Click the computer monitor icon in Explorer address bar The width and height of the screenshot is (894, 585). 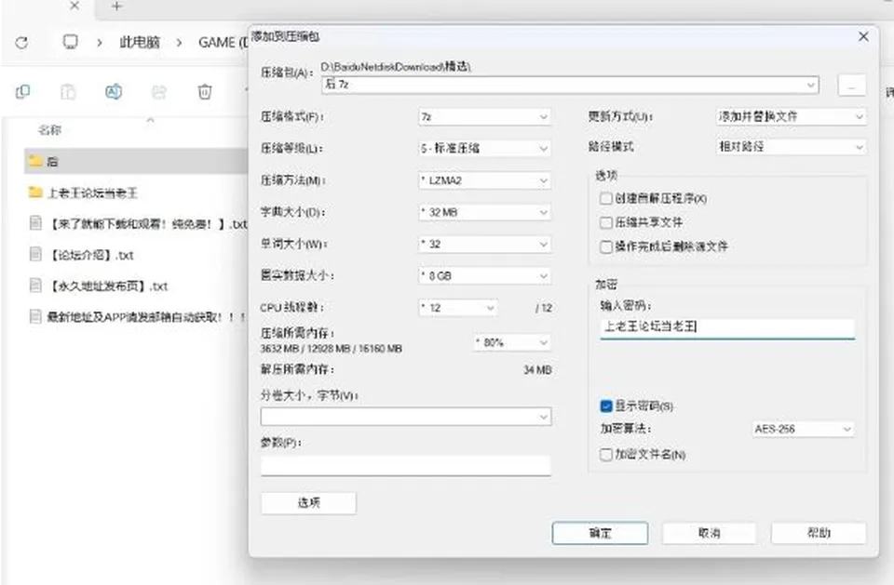70,42
